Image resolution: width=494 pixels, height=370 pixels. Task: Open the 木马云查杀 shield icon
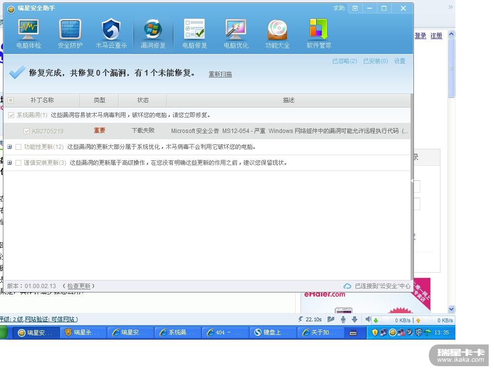tap(111, 34)
